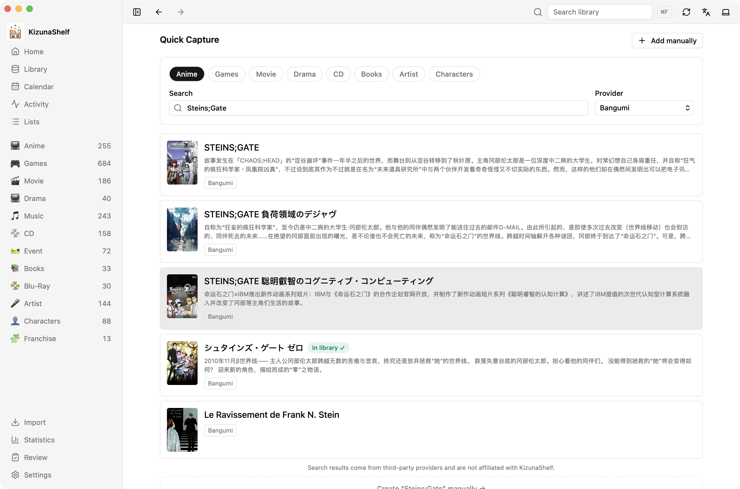Click the Steins;Gate search field
The image size is (740, 489).
click(378, 108)
